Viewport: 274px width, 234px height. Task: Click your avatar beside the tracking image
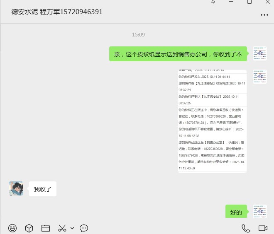click(260, 77)
